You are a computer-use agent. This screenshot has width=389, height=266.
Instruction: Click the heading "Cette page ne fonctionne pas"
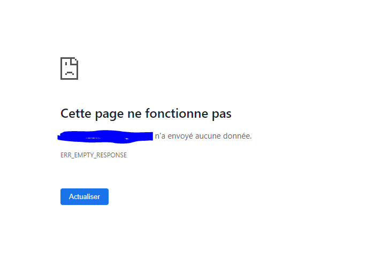[x=146, y=113]
